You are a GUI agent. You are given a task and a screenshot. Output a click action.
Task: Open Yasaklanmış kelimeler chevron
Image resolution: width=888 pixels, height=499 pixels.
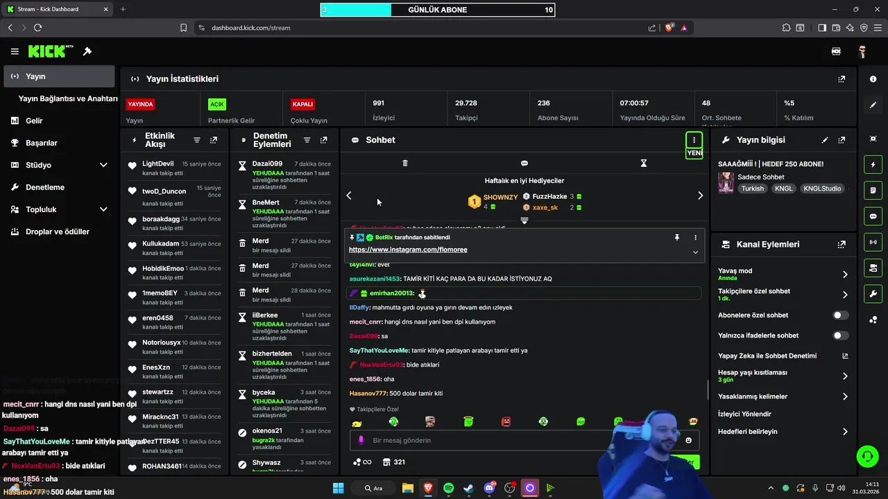click(x=845, y=396)
